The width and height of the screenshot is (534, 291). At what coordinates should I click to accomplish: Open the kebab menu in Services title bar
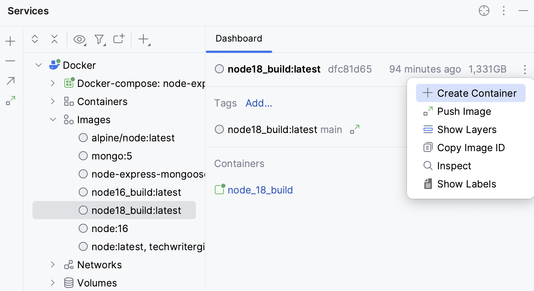[504, 11]
